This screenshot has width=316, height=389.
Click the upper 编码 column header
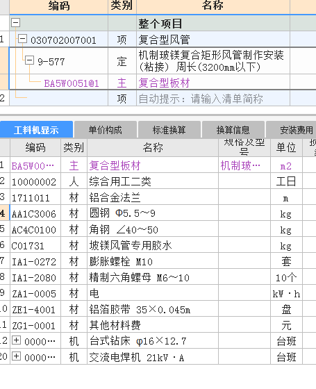59,6
